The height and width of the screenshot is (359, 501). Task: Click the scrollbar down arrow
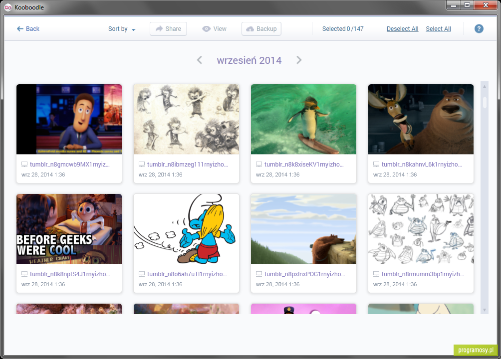pyautogui.click(x=485, y=310)
